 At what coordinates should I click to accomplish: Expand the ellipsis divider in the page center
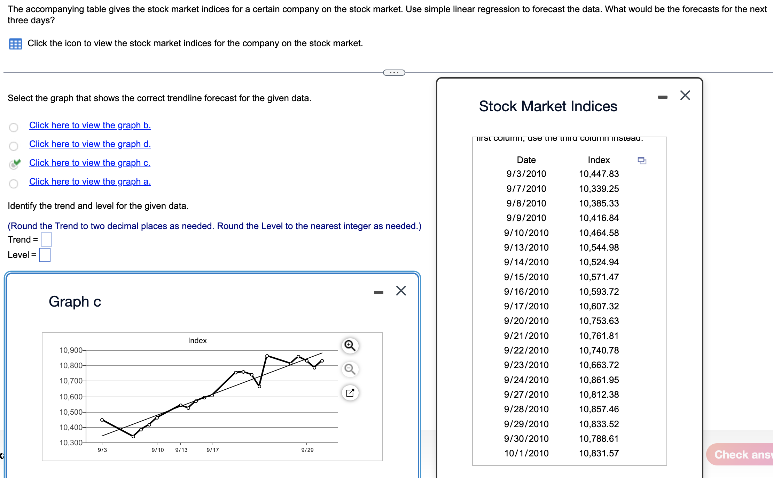[x=394, y=72]
